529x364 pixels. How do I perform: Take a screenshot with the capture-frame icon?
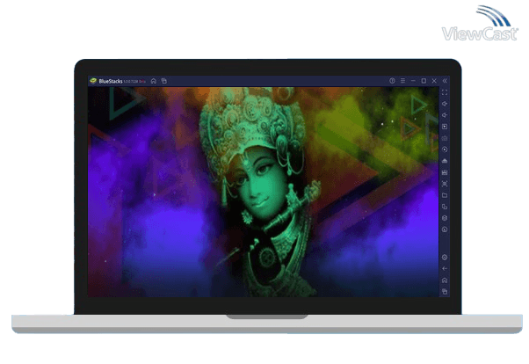(445, 184)
